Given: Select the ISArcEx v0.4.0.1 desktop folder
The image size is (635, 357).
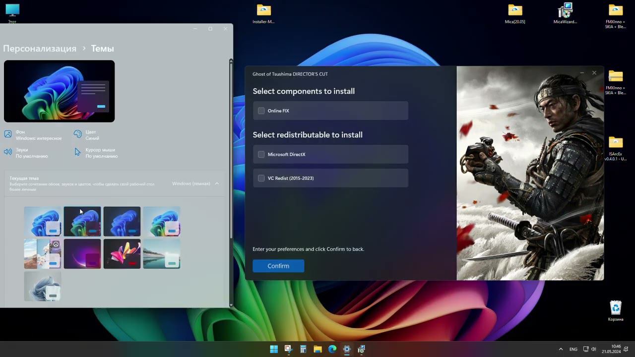Looking at the screenshot, I should pyautogui.click(x=616, y=148).
